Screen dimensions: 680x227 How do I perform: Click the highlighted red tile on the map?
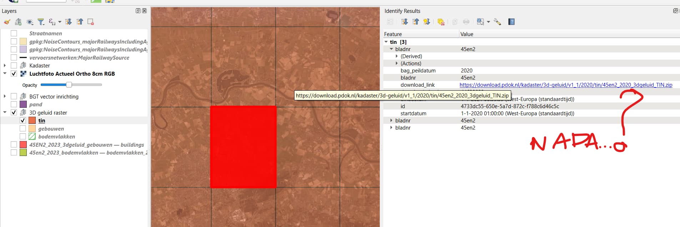coord(243,147)
